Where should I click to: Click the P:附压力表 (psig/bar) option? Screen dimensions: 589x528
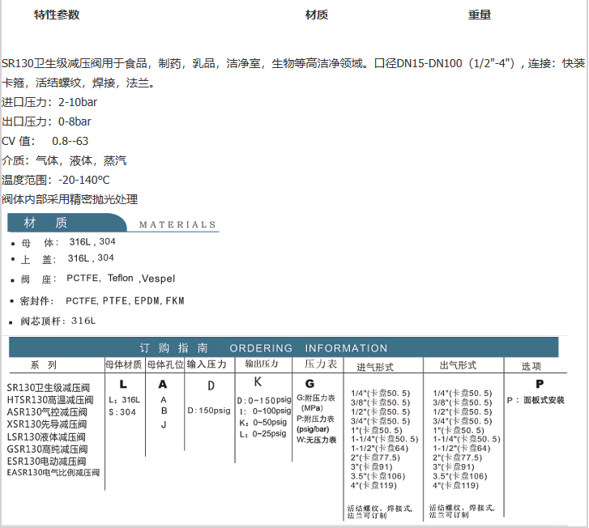point(315,424)
